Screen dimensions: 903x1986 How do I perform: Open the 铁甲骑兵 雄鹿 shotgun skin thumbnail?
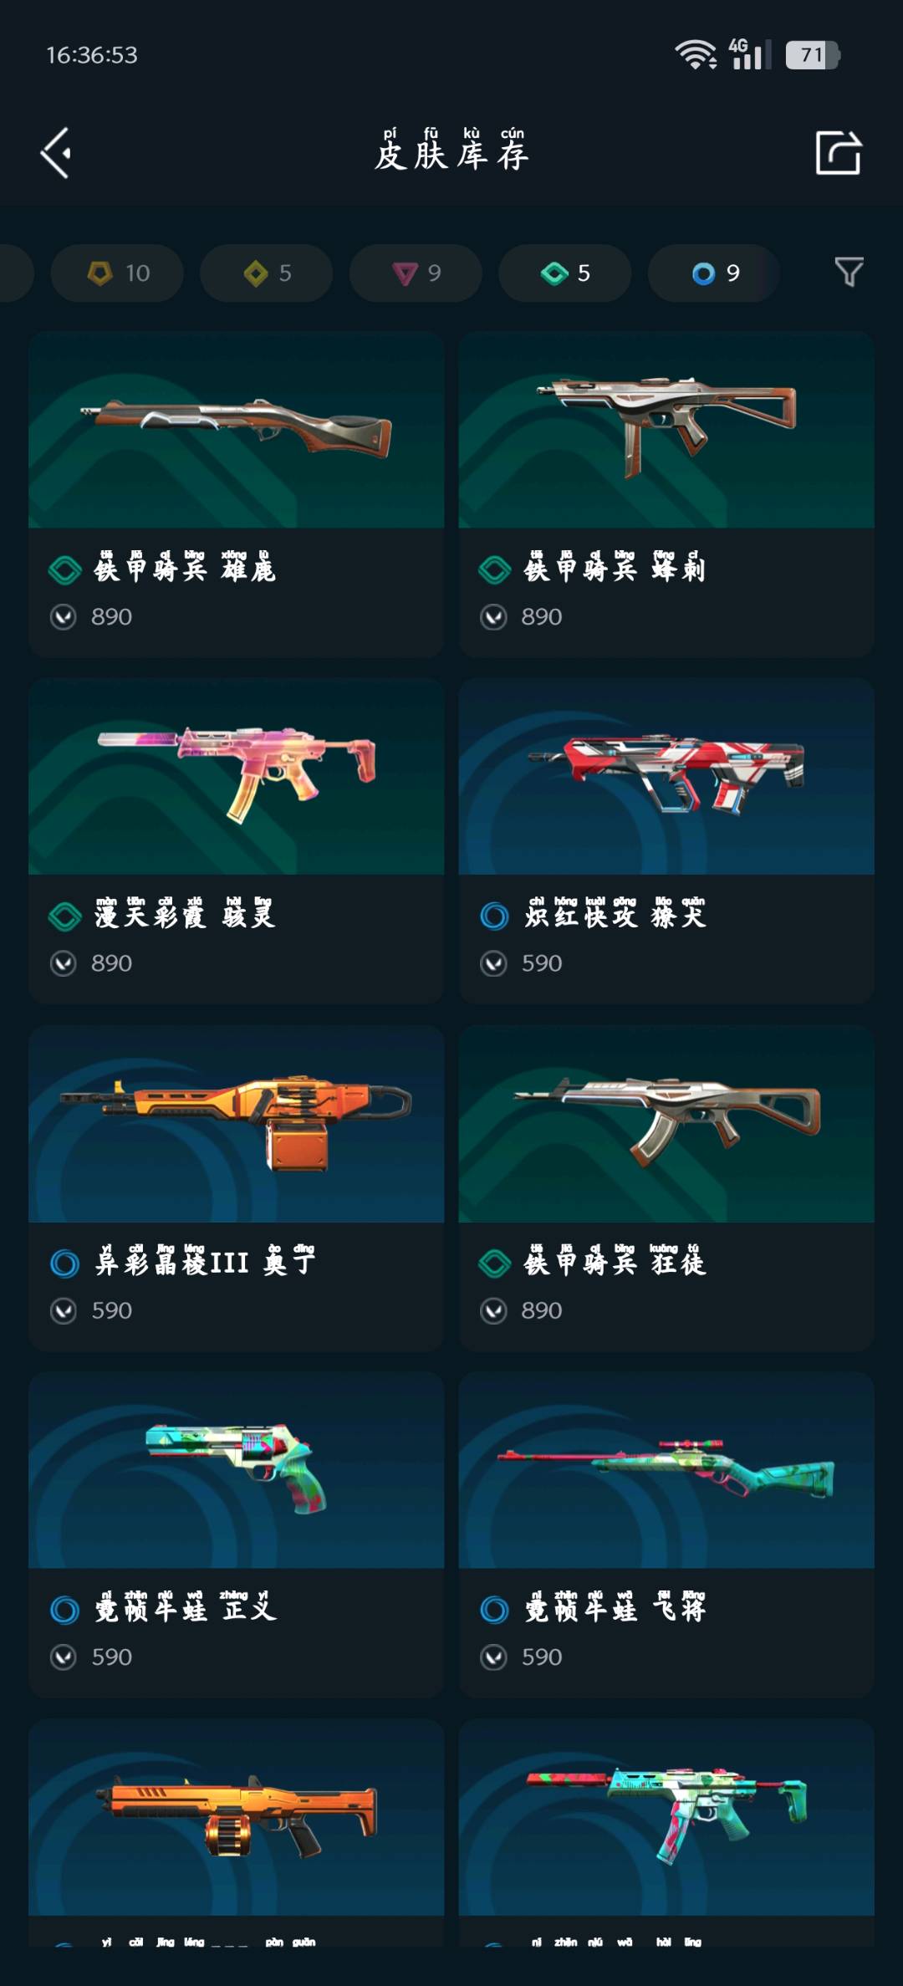click(x=237, y=430)
